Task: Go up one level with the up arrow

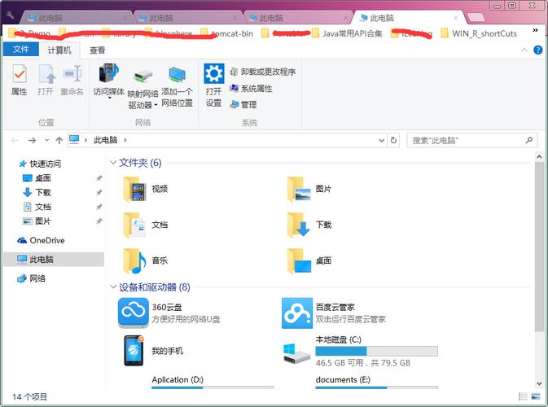Action: tap(59, 140)
